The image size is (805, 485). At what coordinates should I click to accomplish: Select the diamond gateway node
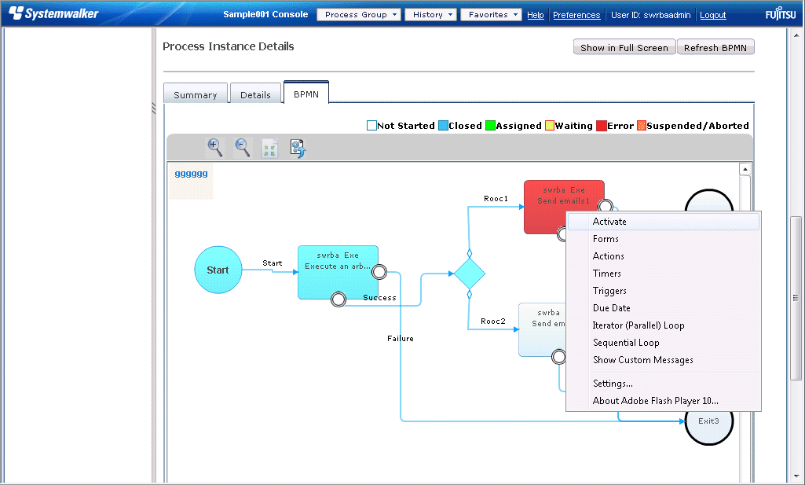tap(469, 274)
